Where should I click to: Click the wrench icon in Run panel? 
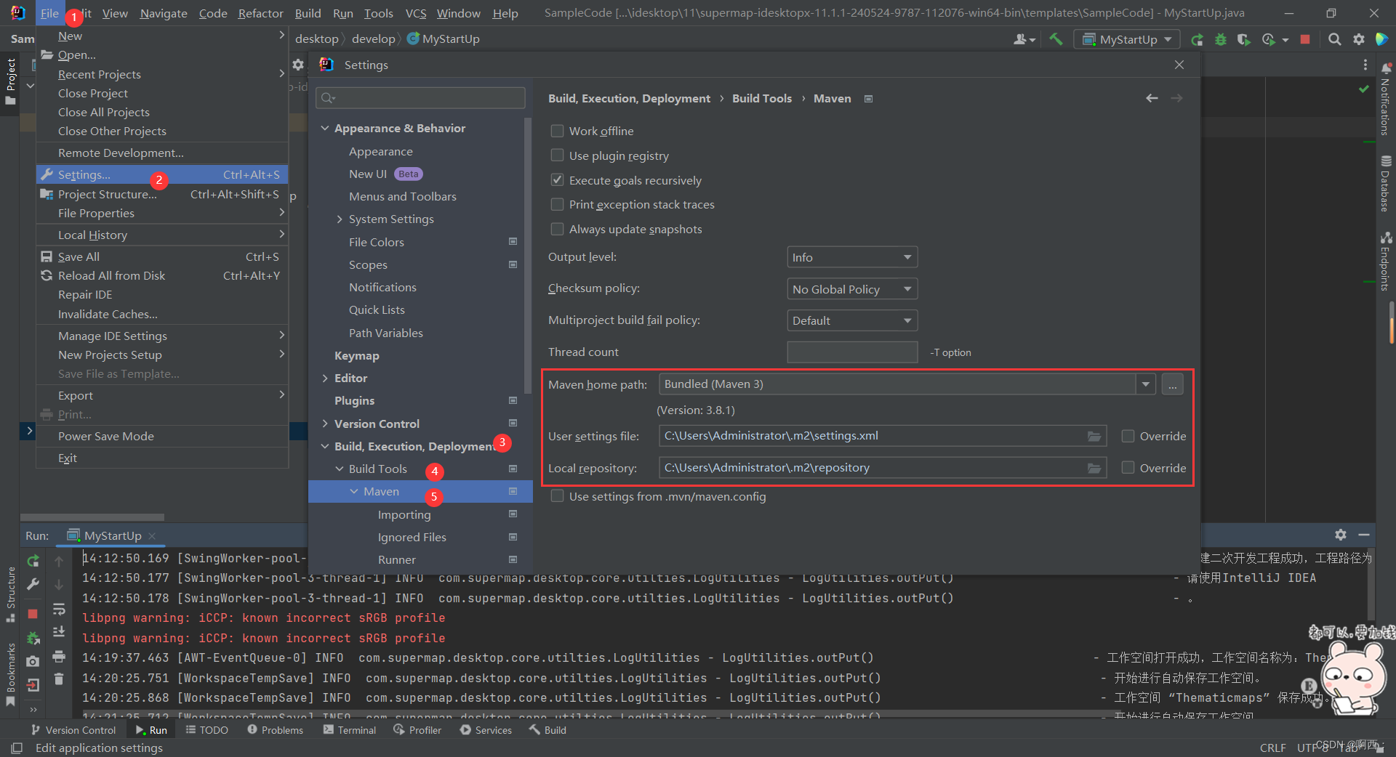click(x=33, y=584)
